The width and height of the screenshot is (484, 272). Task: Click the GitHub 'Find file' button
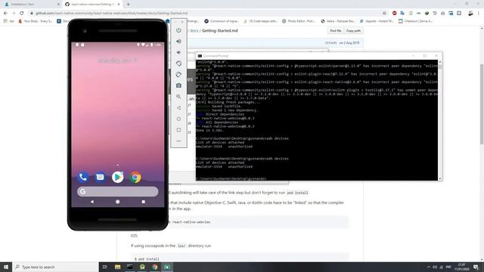[x=335, y=30]
